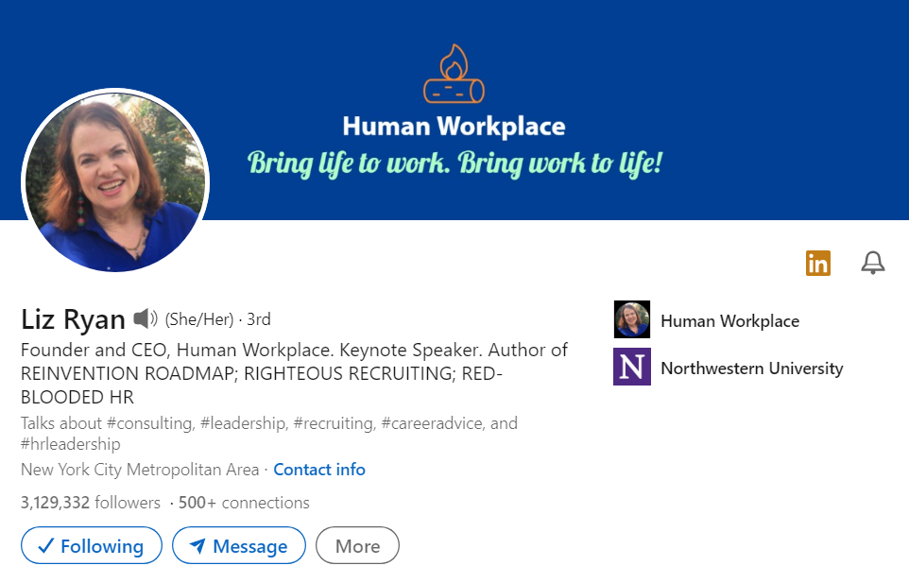The image size is (909, 583).
Task: Click the Northwestern University purple logo
Action: tap(632, 368)
